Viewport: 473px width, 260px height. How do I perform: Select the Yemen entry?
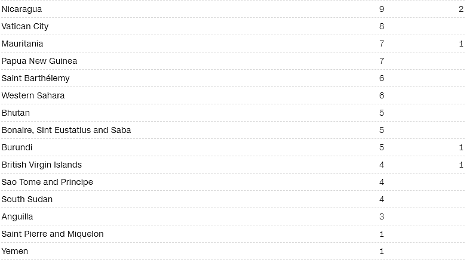(x=15, y=251)
